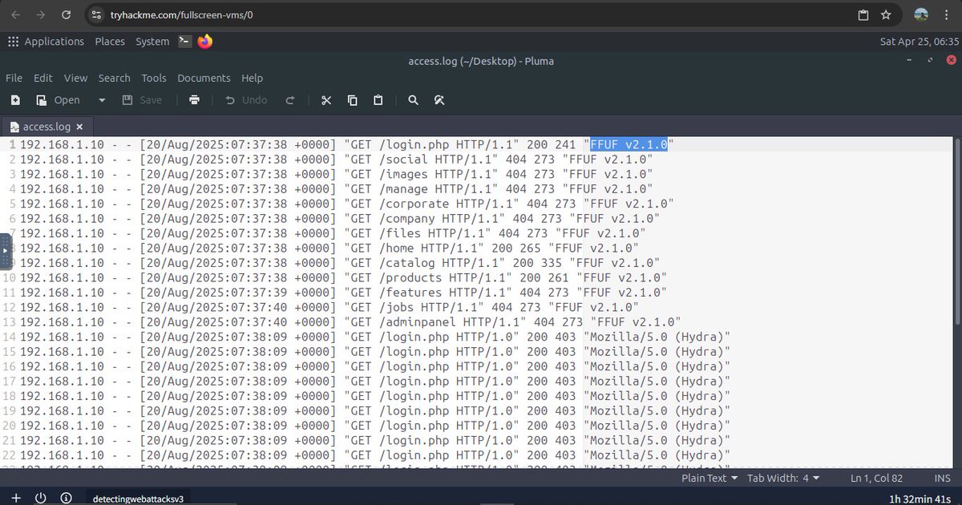Click the 1h 32min remaining timer

pos(920,498)
